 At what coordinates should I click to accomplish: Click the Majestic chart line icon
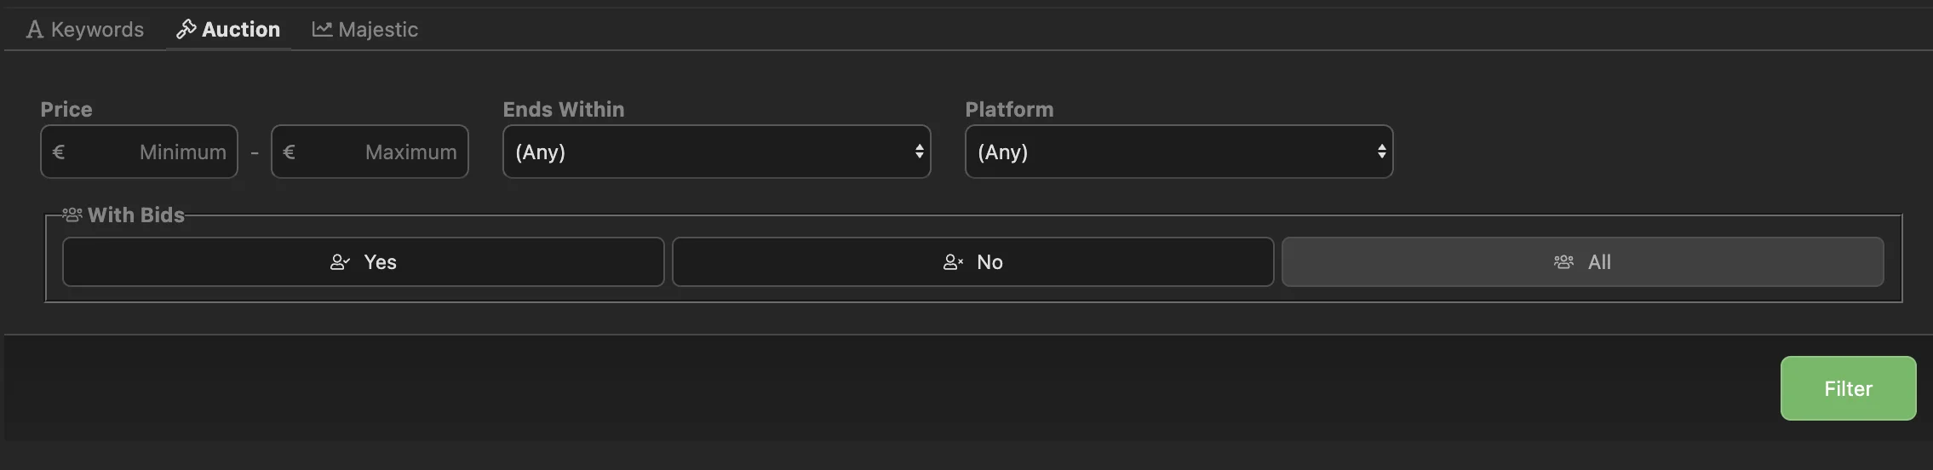(322, 30)
